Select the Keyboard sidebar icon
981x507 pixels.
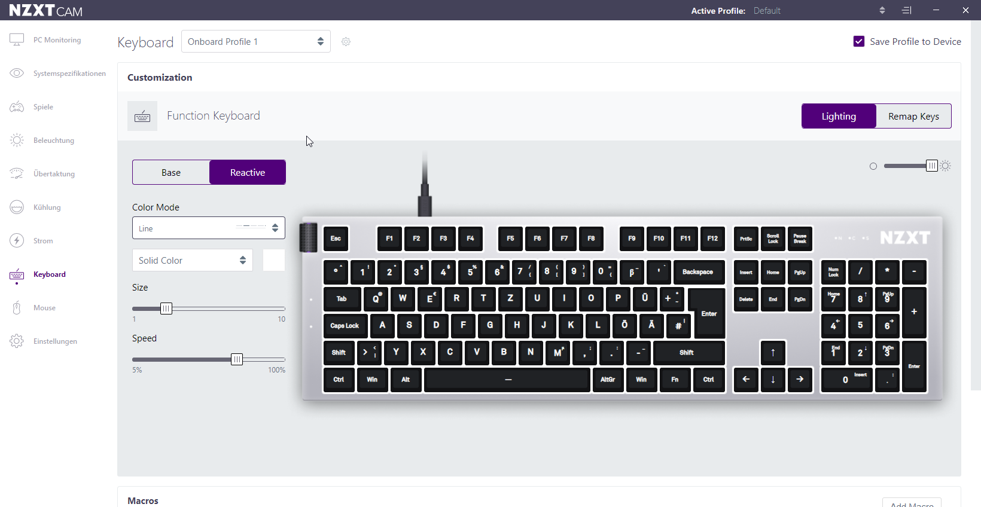click(17, 274)
